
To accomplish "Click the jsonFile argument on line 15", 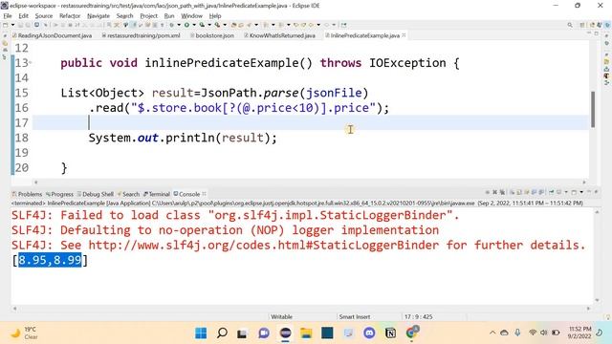I will (334, 93).
